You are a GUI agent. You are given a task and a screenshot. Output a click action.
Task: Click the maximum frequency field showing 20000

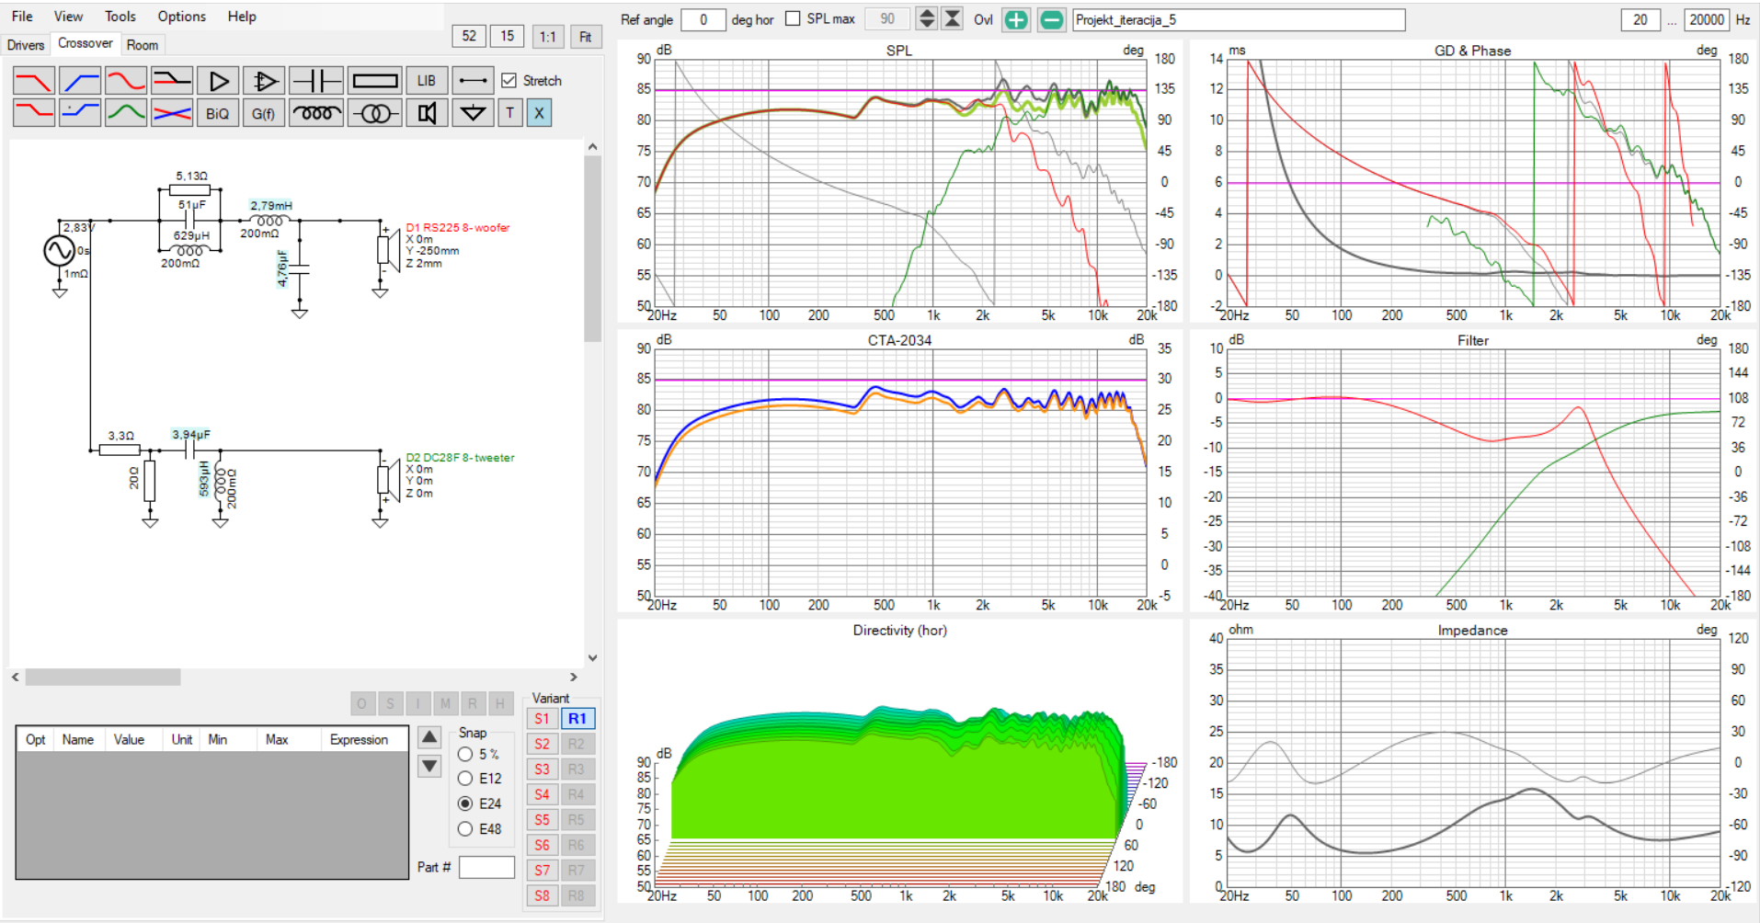click(1707, 19)
